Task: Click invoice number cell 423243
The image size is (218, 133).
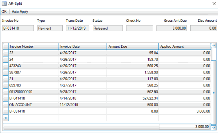Action: point(33,66)
